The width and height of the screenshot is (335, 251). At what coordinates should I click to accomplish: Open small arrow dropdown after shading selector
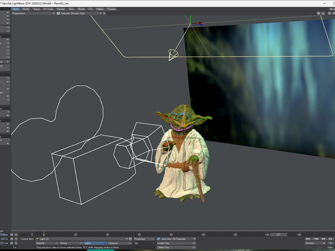104,13
